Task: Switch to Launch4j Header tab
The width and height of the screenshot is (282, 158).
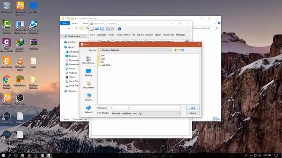Action: click(111, 35)
